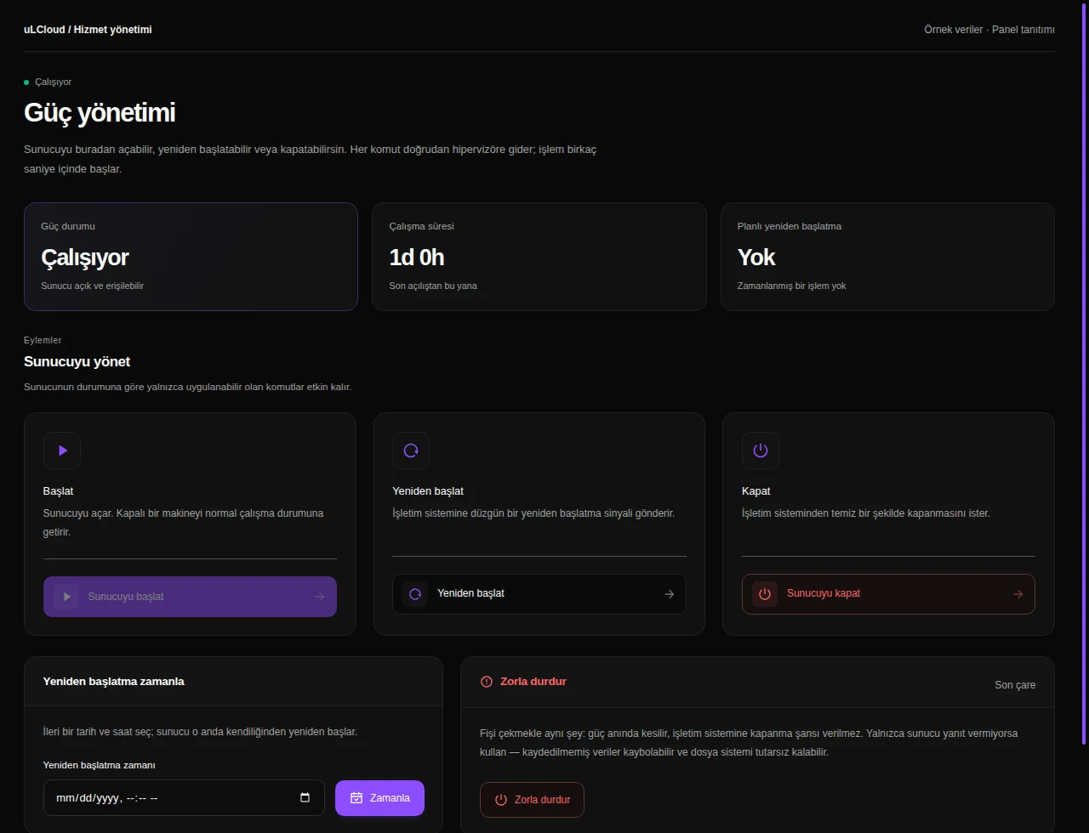
Task: Click the Sunucuyu yönet section heading
Action: click(77, 362)
